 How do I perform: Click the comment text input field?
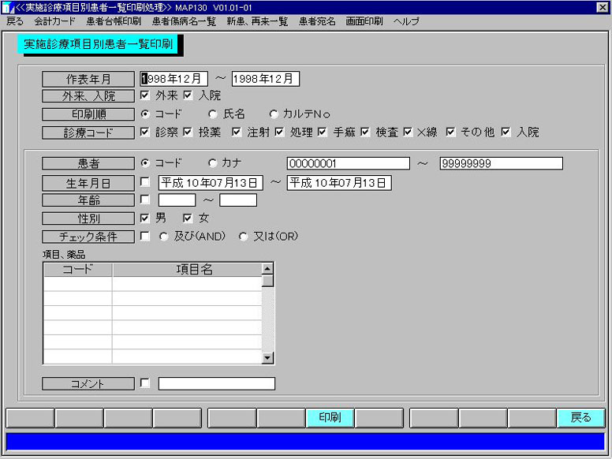click(217, 384)
